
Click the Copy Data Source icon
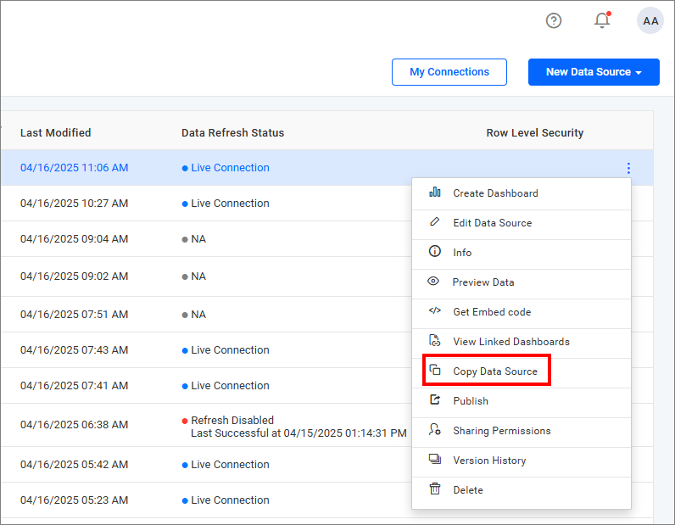tap(435, 370)
